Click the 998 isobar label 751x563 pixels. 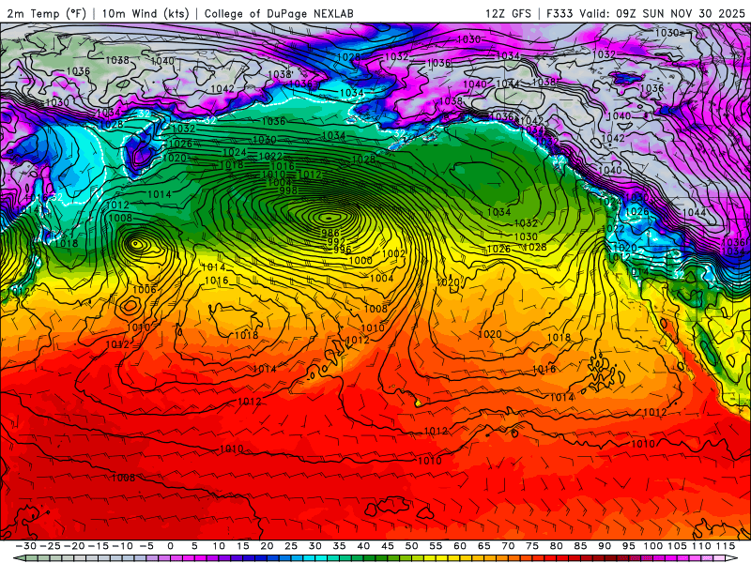point(288,190)
